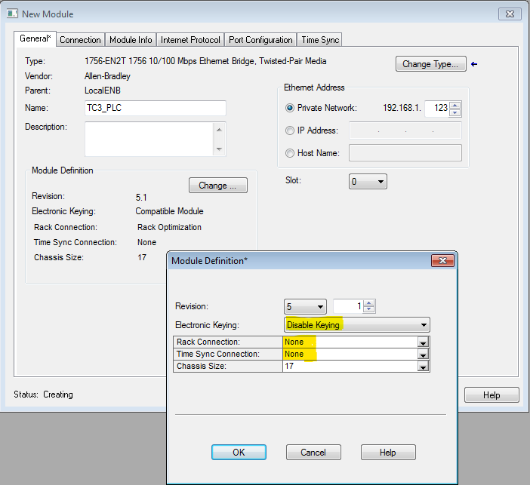The image size is (530, 485).
Task: Open Help in Module Definition dialog
Action: 388,453
